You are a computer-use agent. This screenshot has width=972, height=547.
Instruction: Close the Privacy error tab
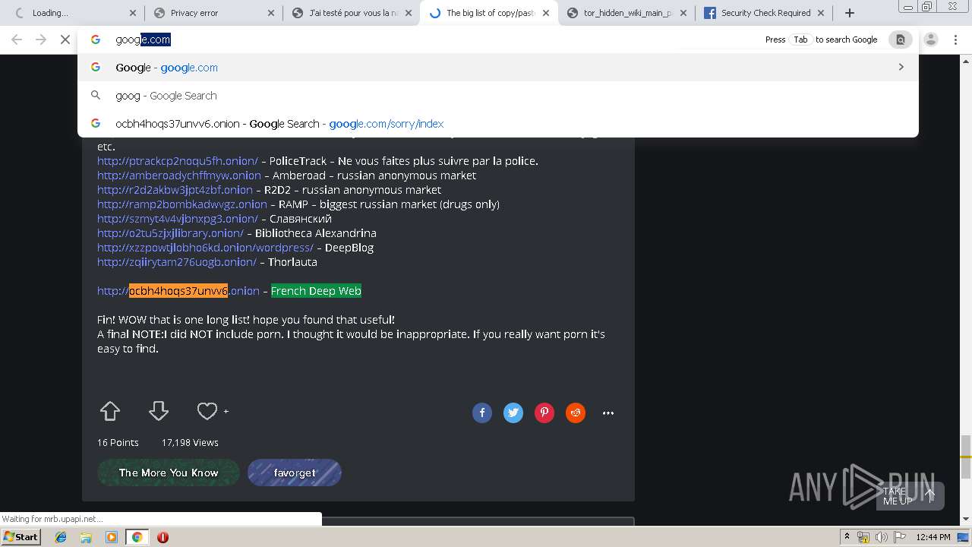[x=271, y=13]
